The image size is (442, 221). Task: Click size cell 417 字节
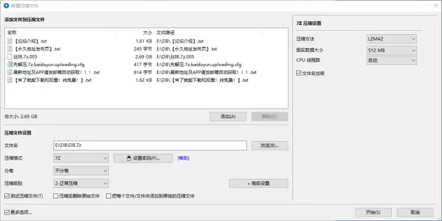tap(143, 64)
